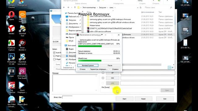Click Фоновый режим button in extraction dialog

(88, 65)
